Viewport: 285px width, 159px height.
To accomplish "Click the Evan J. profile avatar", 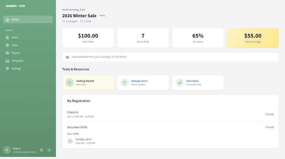I will coord(7,150).
